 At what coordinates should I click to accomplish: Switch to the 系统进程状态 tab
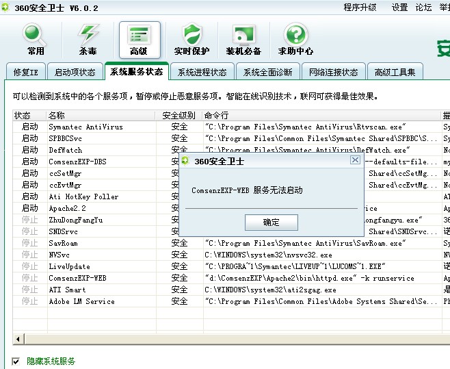202,72
